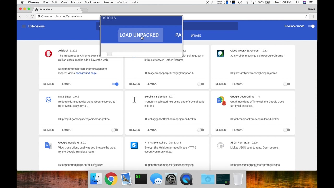
Task: Click the Bluetooth menu bar icon
Action: (x=247, y=2)
